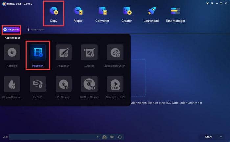Switch to the Ripper module
Viewport: 230px width, 142px height.
(x=78, y=14)
